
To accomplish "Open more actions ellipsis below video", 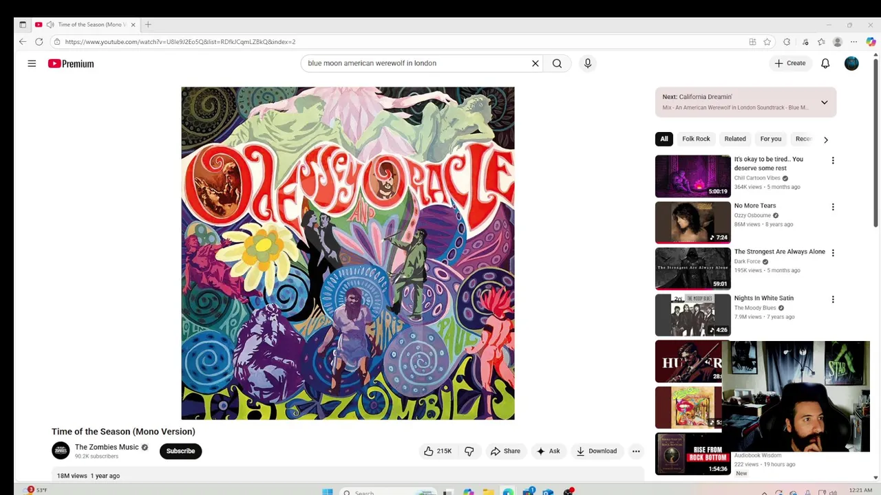I will 636,451.
